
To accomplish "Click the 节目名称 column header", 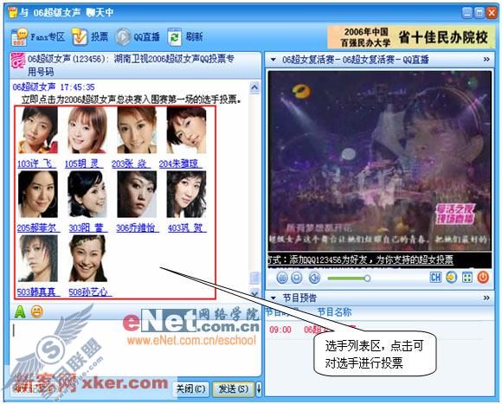I will [334, 312].
